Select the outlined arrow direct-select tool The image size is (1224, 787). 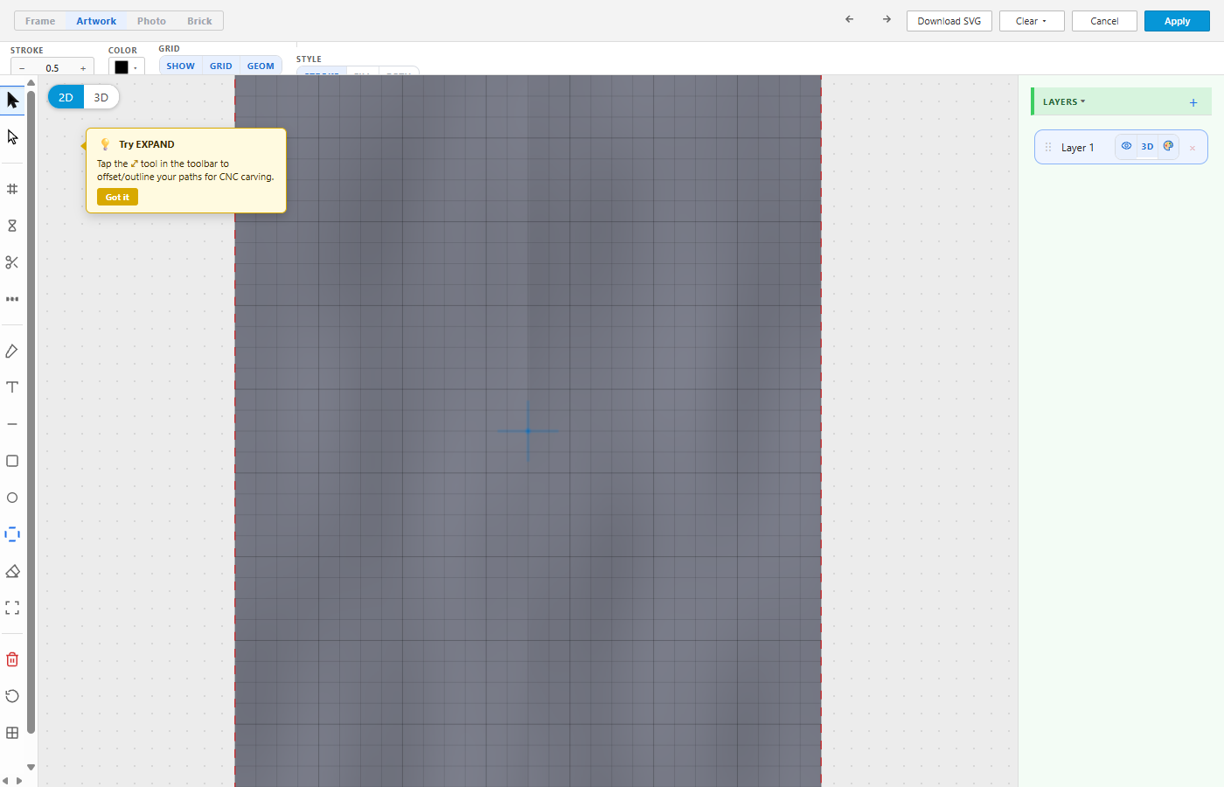tap(12, 137)
